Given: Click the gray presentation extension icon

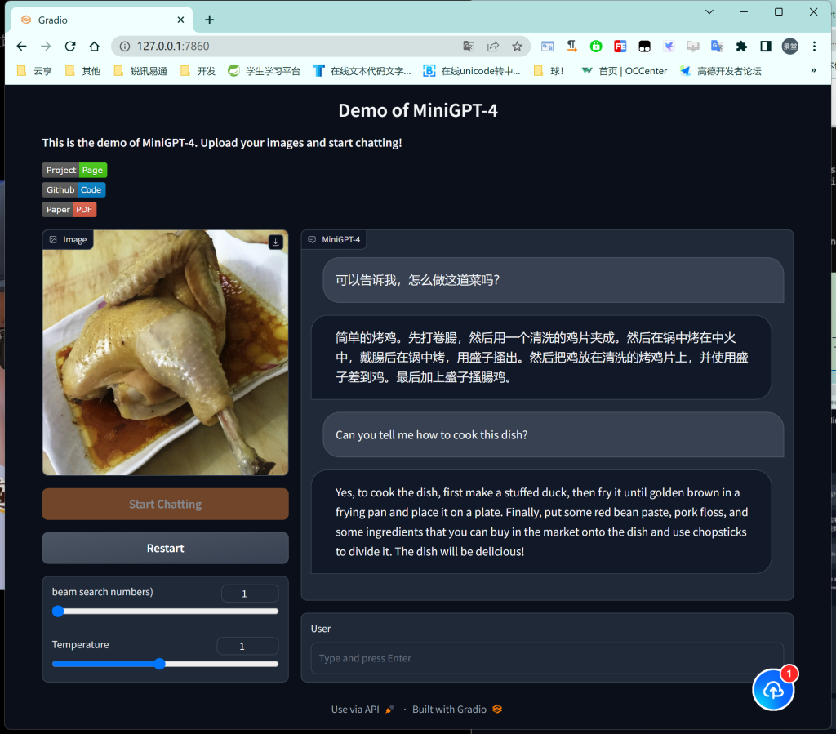Looking at the screenshot, I should tap(693, 47).
